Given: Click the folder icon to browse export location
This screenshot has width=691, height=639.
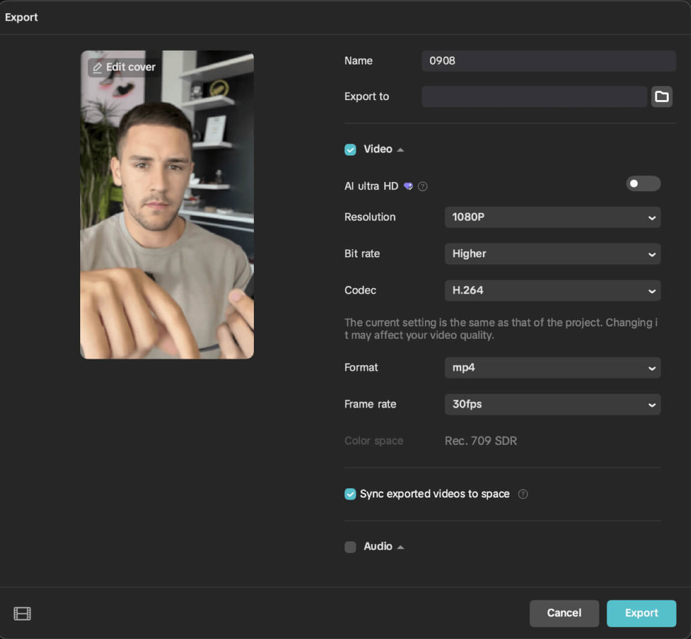Looking at the screenshot, I should (661, 96).
